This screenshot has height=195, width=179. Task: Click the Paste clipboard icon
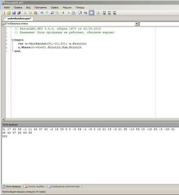click(x=35, y=13)
